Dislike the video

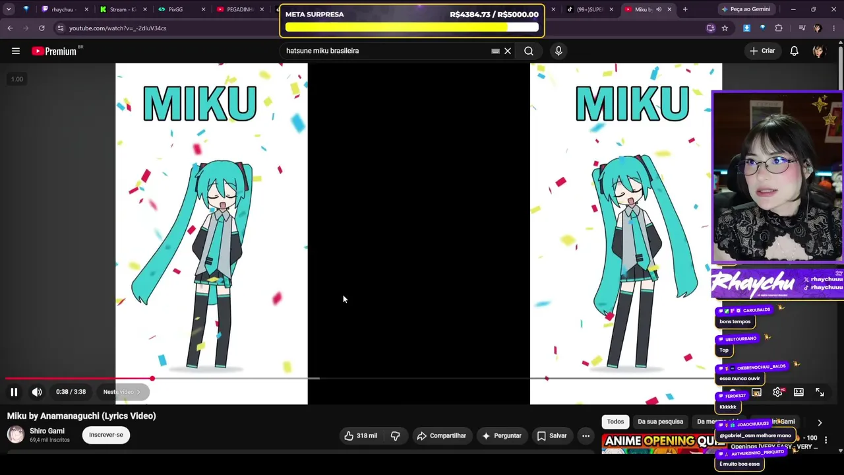(396, 435)
